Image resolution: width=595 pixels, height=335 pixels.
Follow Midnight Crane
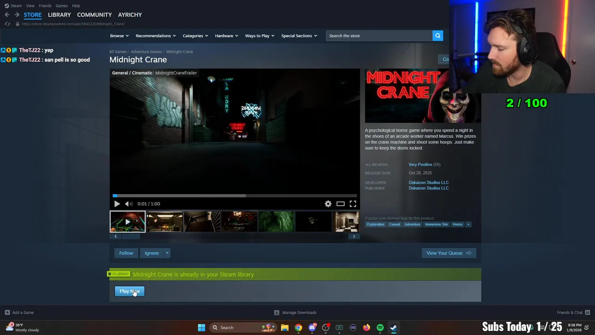tap(126, 253)
